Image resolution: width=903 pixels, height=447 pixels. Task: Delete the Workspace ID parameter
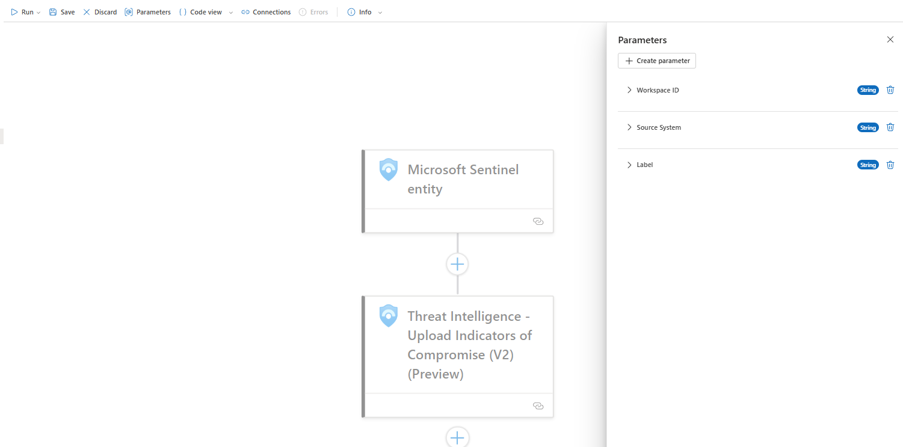[890, 90]
